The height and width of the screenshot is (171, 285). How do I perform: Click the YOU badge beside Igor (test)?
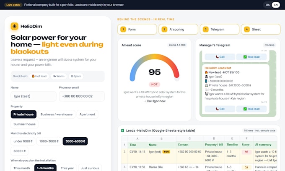(166, 152)
